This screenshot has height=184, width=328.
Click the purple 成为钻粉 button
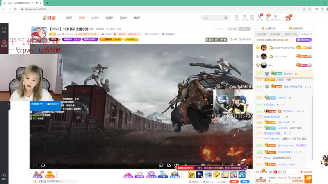(304, 40)
